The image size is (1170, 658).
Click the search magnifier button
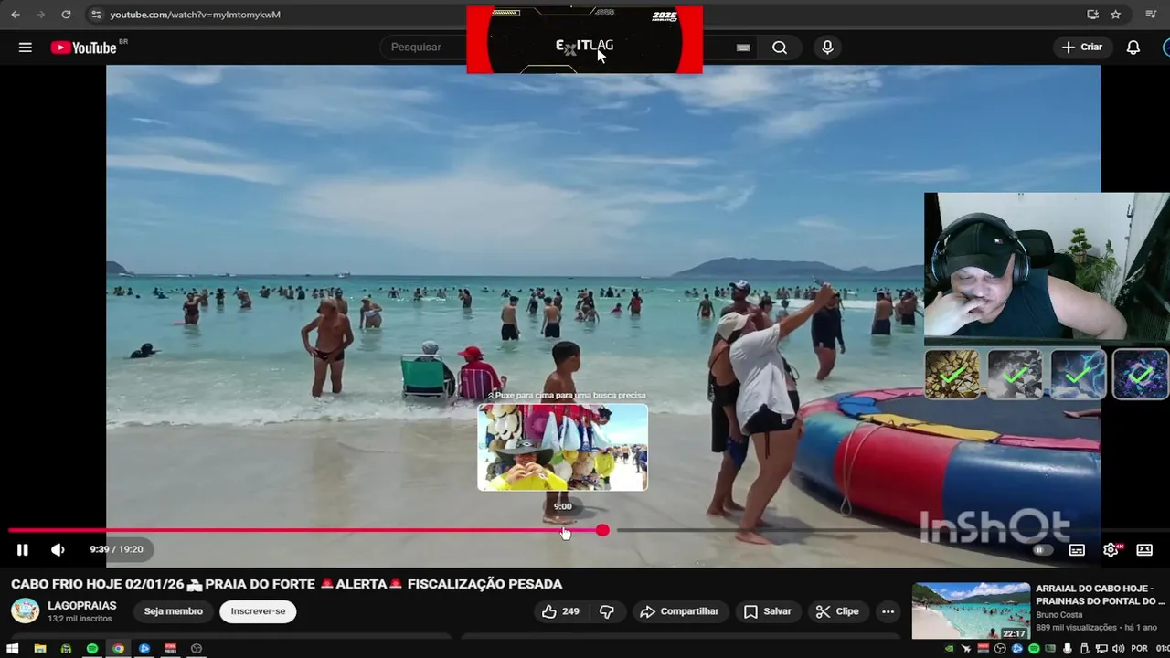[779, 48]
